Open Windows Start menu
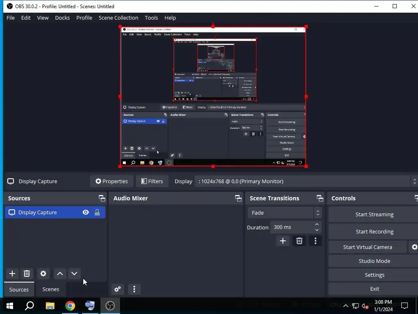This screenshot has height=314, width=418. (x=10, y=305)
